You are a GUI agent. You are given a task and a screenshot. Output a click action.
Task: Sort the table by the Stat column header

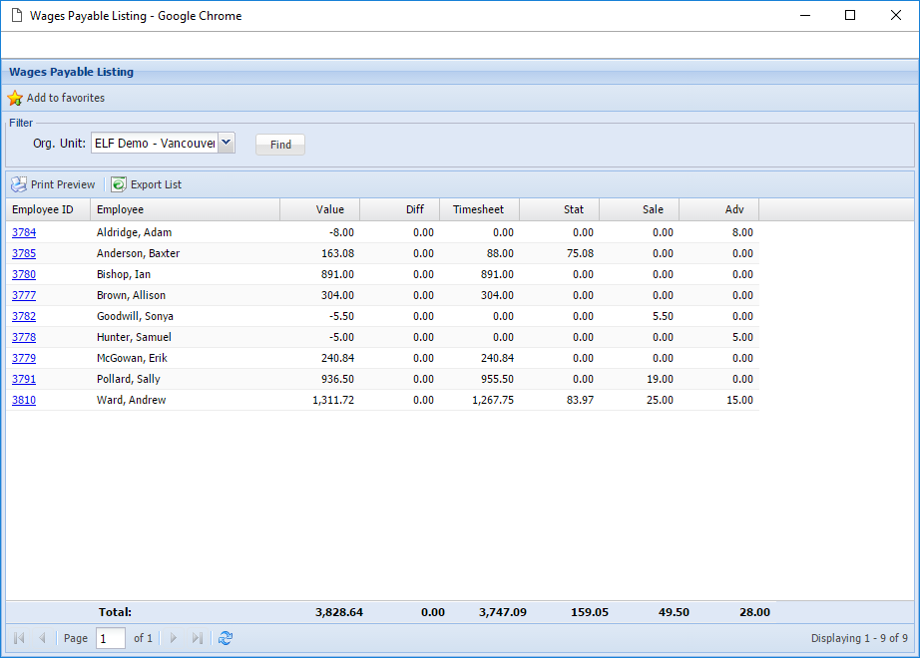pyautogui.click(x=574, y=209)
